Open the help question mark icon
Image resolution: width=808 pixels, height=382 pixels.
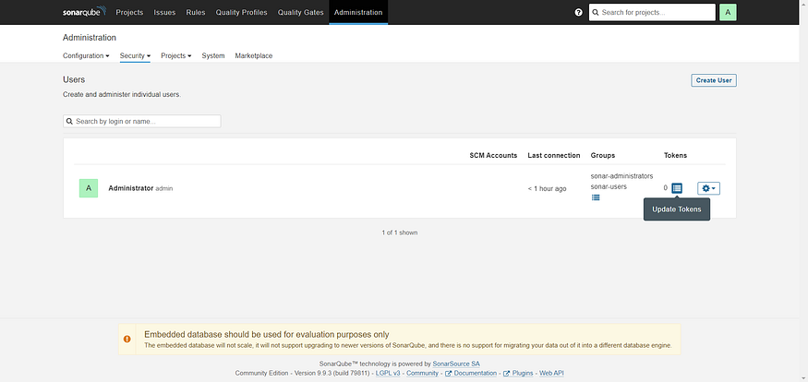(x=578, y=12)
